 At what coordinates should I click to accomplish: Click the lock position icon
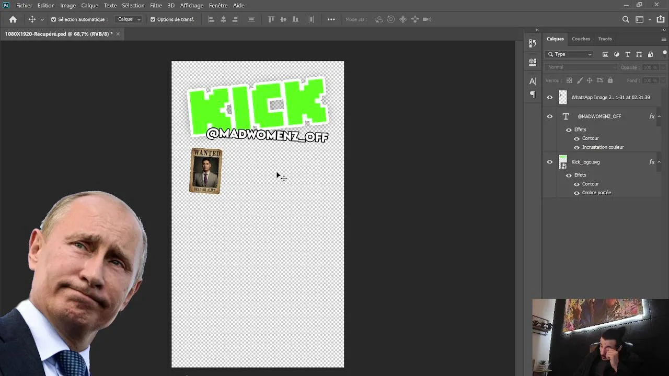coord(590,80)
